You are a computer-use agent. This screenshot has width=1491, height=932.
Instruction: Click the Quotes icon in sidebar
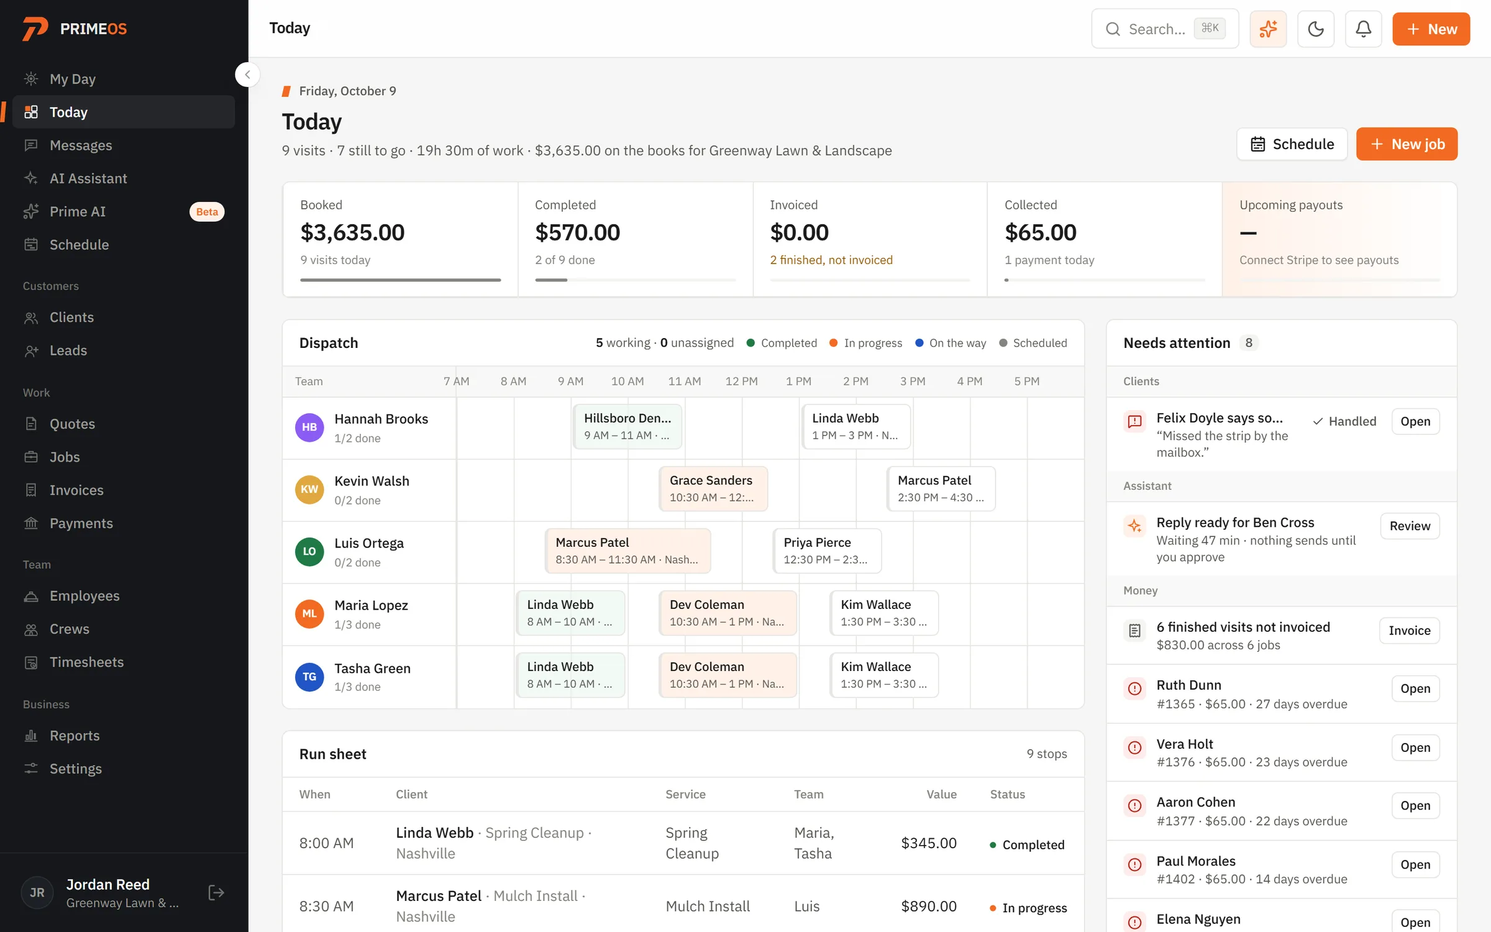coord(31,424)
